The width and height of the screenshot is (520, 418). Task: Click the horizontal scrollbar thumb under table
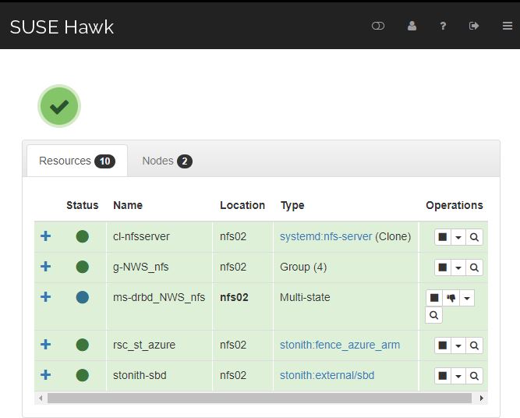pos(260,398)
